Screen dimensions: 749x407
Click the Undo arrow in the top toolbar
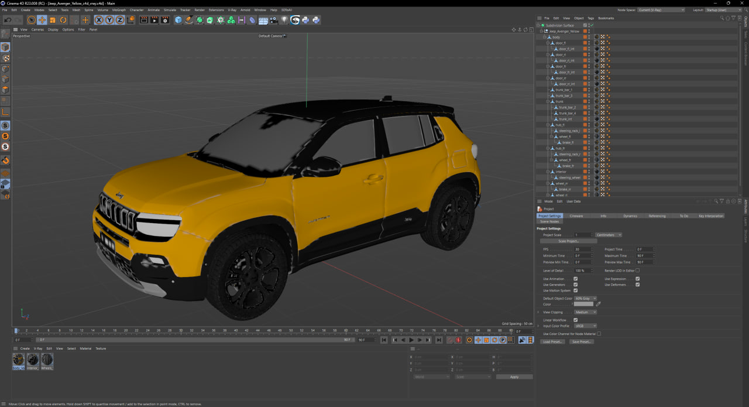click(8, 20)
